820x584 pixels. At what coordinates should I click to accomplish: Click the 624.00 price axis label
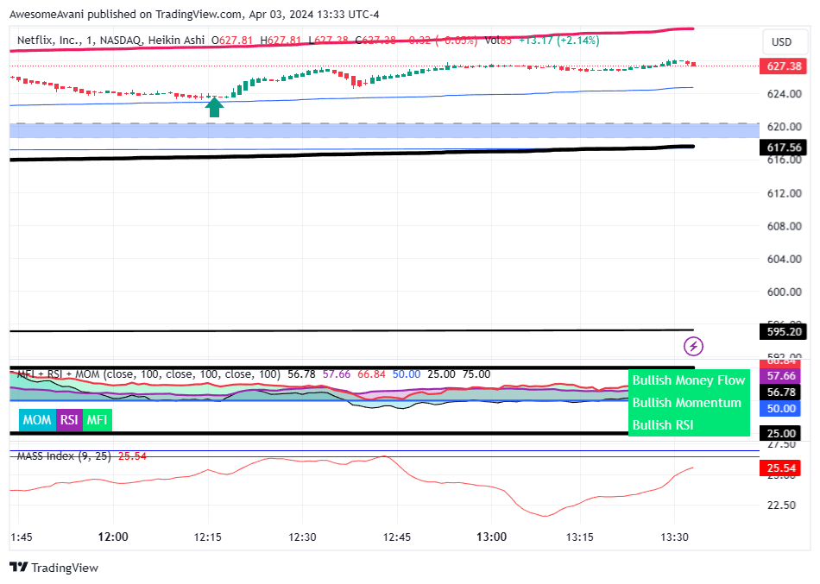784,94
